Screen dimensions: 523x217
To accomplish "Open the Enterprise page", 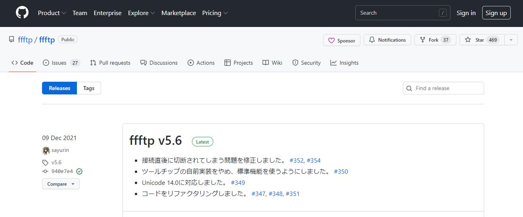I will click(107, 13).
